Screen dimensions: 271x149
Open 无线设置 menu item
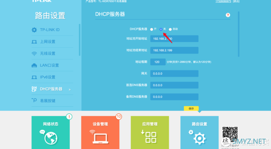click(x=52, y=54)
